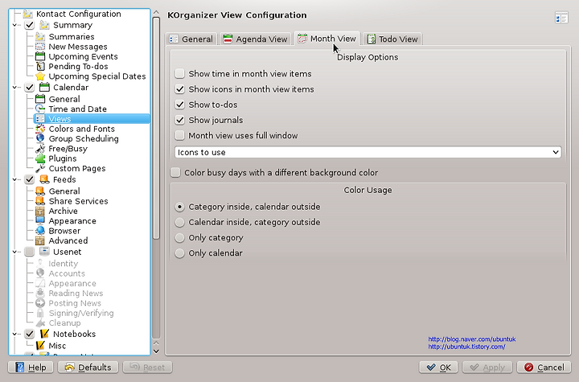The height and width of the screenshot is (382, 579).
Task: Select the Only category radio button
Action: [x=180, y=237]
